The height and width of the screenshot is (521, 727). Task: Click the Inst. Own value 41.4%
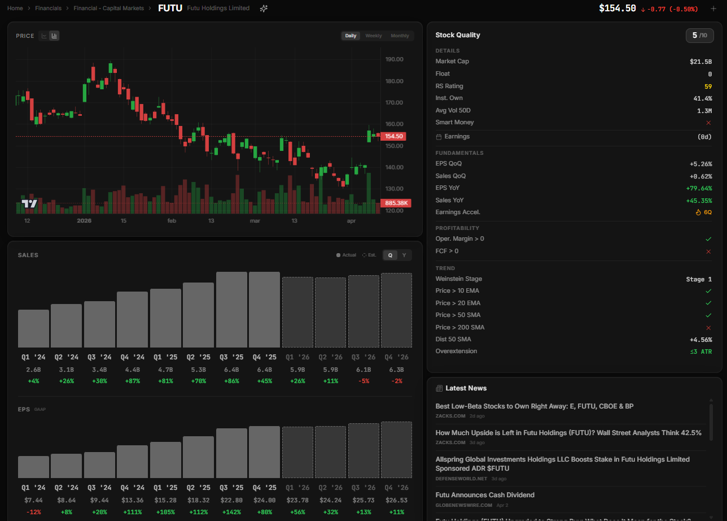[702, 98]
